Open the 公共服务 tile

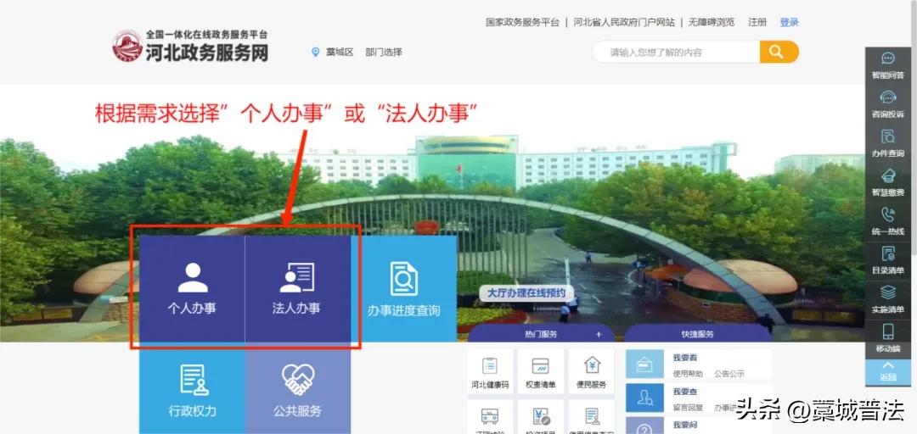[298, 388]
